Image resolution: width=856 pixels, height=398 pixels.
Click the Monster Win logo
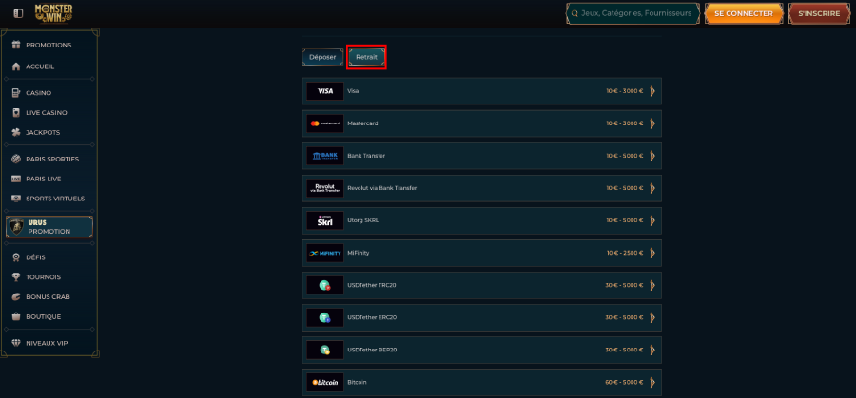(x=55, y=13)
